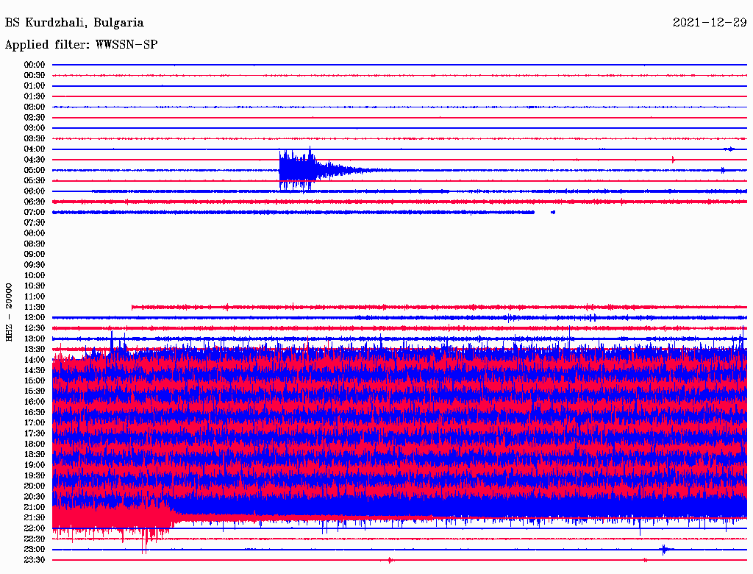Click the small blue blip ending the 04:00 trace
The height and width of the screenshot is (574, 753).
pyautogui.click(x=729, y=149)
